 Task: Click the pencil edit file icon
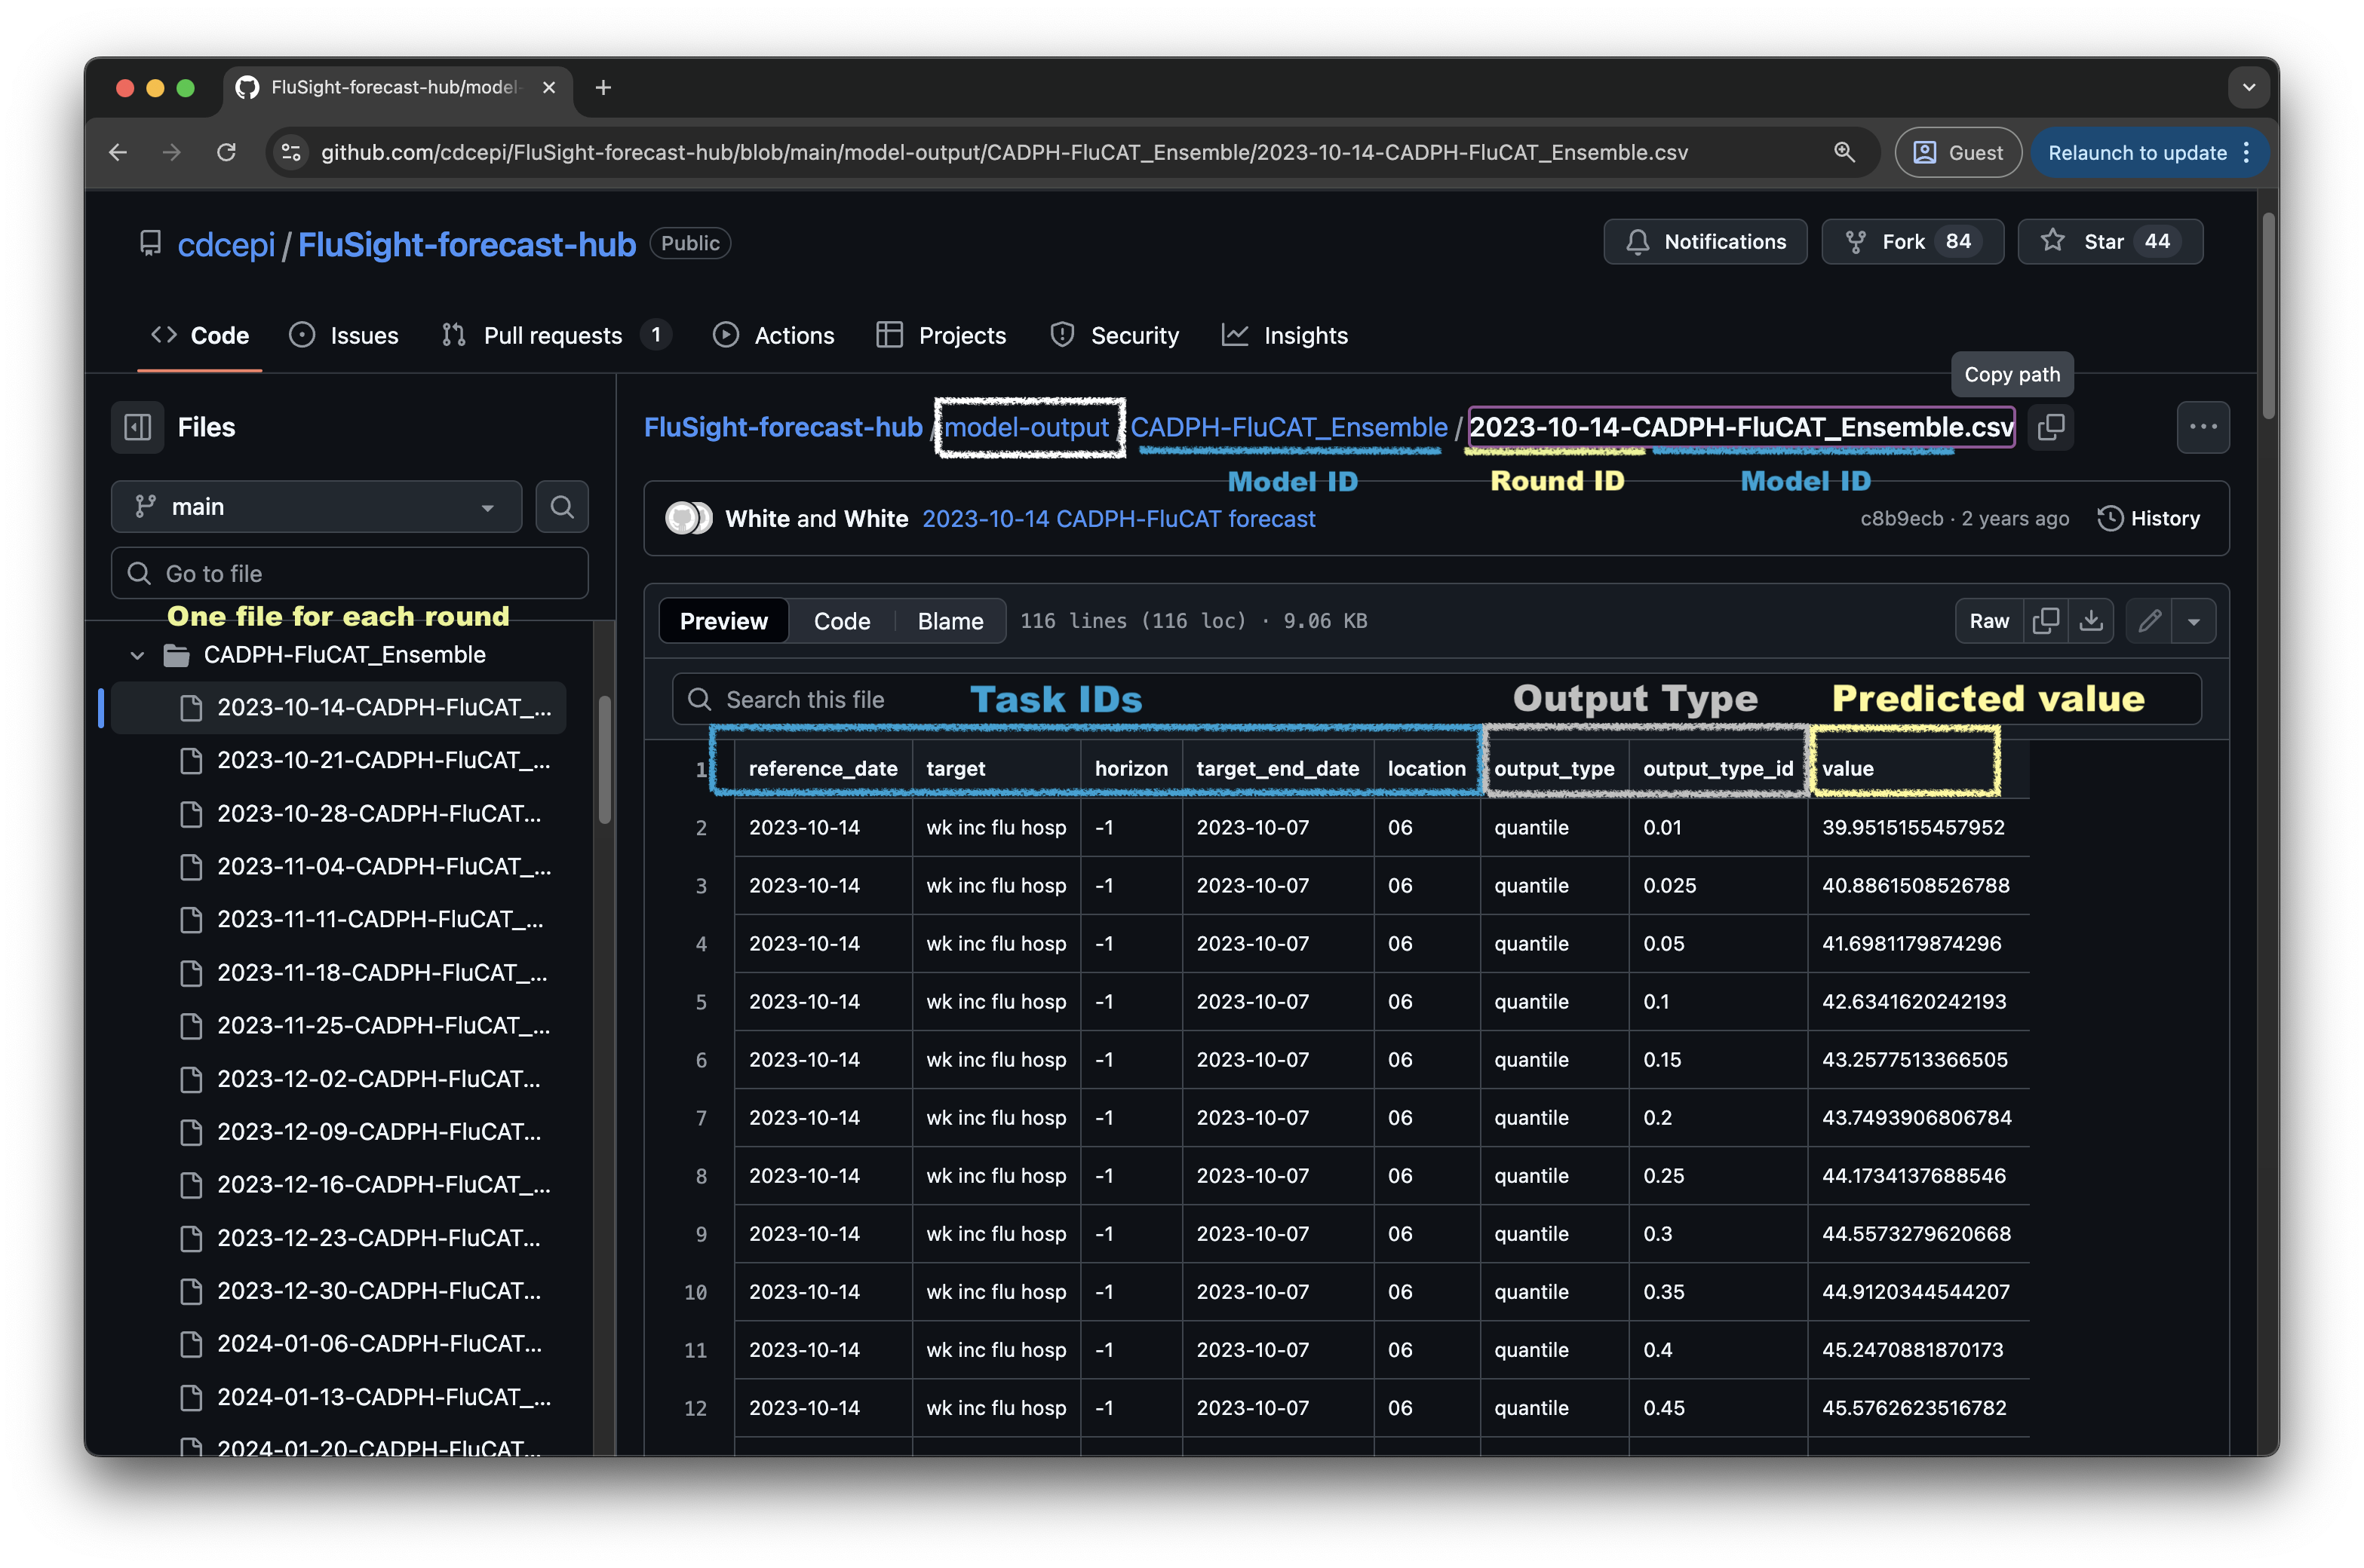click(x=2149, y=621)
